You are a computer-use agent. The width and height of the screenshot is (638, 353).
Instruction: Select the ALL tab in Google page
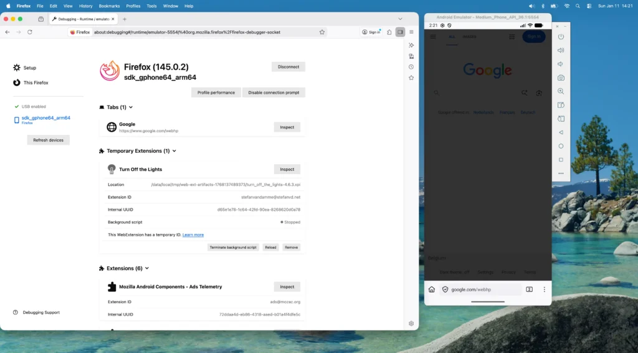pyautogui.click(x=452, y=37)
